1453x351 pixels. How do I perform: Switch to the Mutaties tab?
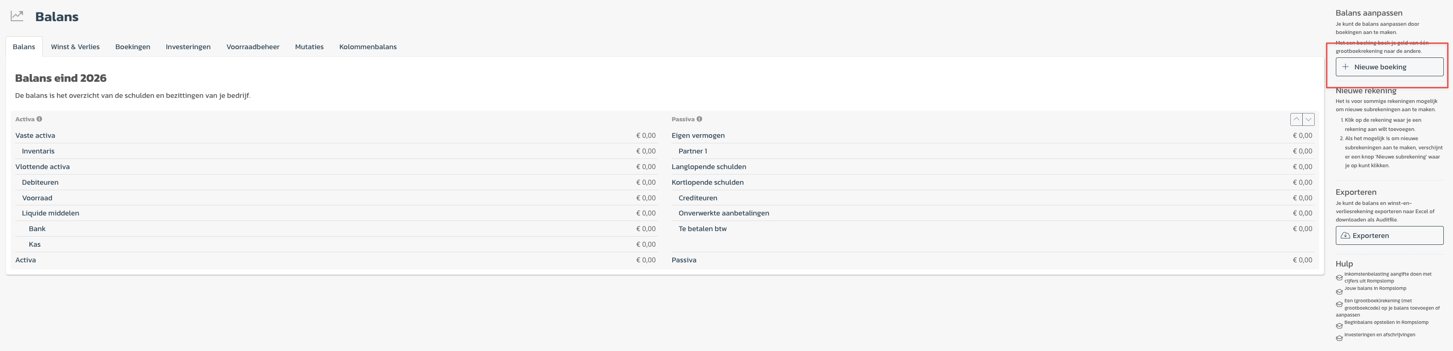click(x=309, y=47)
